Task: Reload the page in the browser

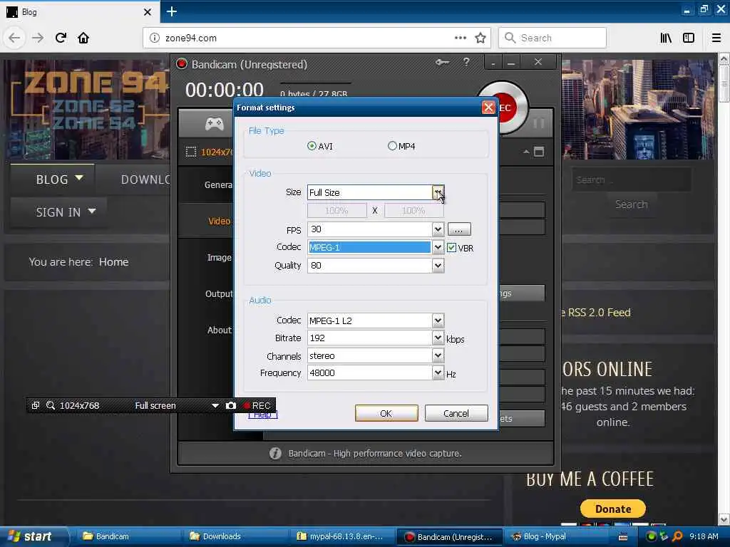Action: tap(61, 38)
